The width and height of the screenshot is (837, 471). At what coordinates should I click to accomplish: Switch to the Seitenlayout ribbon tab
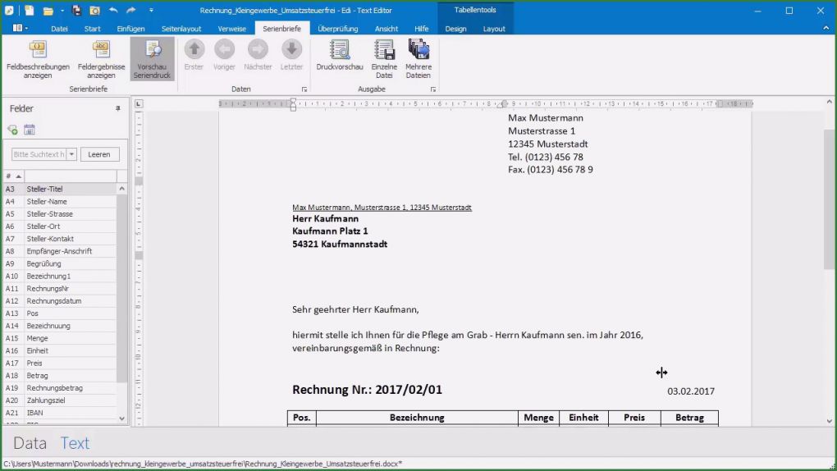point(181,29)
